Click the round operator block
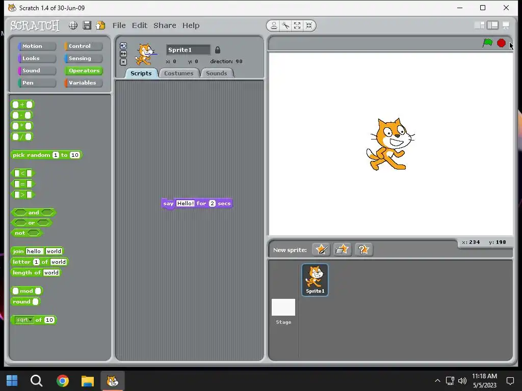Viewport: 522px width, 391px height. [25, 301]
